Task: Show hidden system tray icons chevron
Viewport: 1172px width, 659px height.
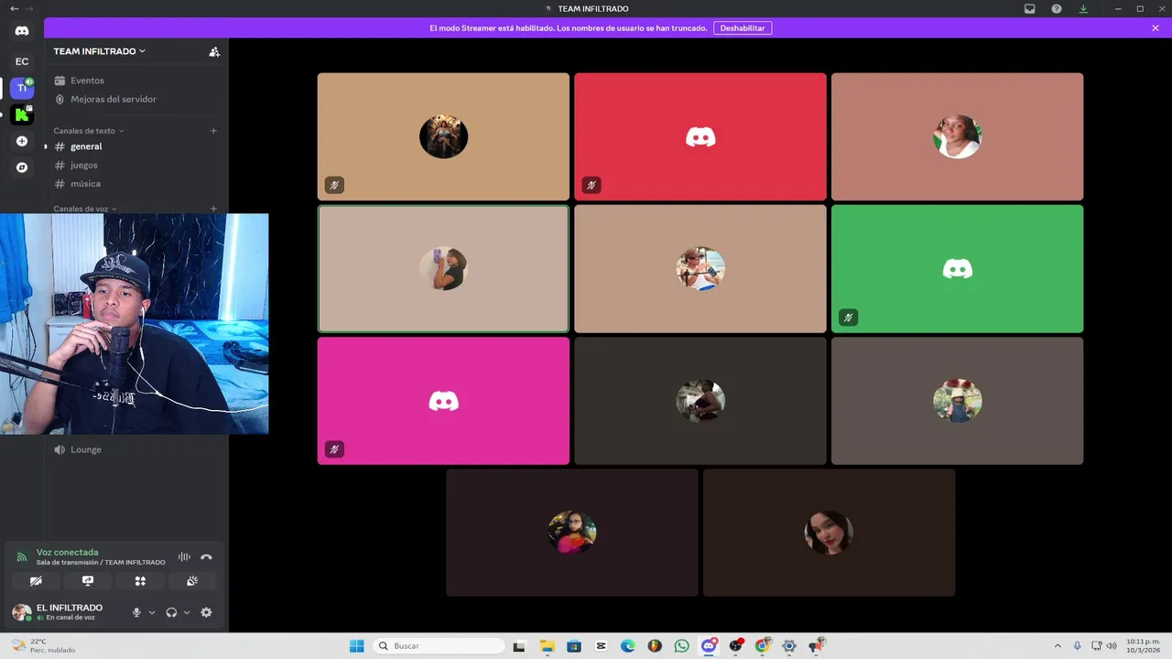Action: click(1058, 646)
